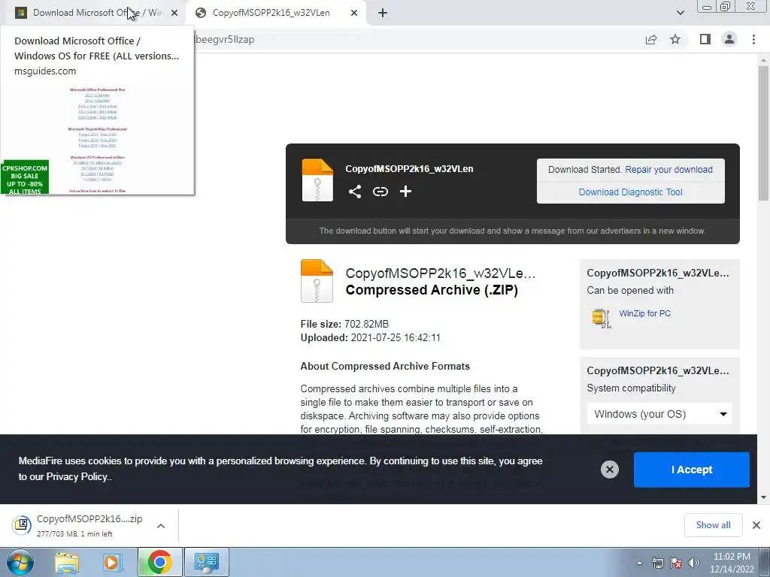Close the CopyofMSOPP2k16_w32VLen tab
The height and width of the screenshot is (577, 770).
click(353, 14)
